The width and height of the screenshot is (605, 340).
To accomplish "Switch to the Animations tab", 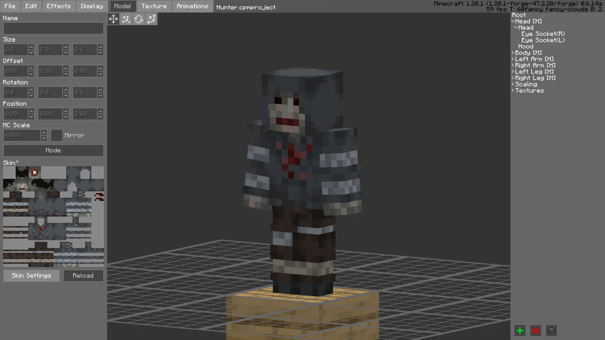I will click(192, 6).
